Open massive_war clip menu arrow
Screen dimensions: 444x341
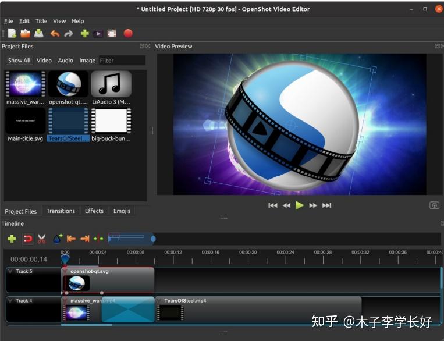point(65,300)
